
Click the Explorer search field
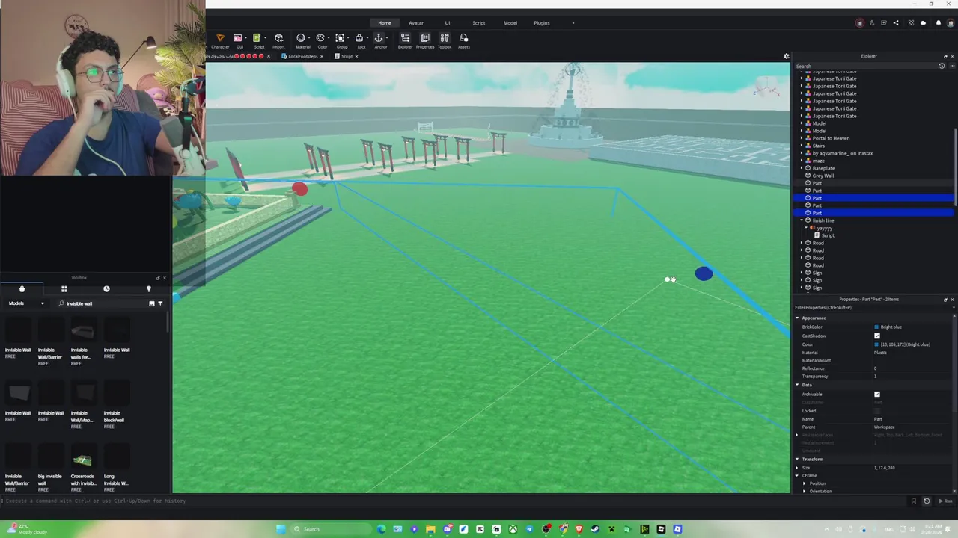click(x=865, y=66)
